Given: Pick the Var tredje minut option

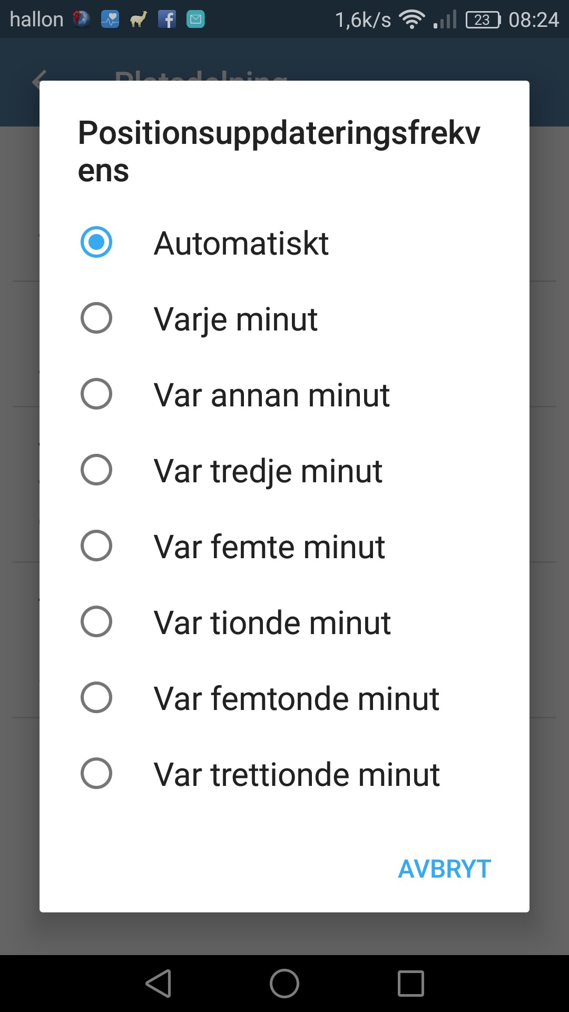Looking at the screenshot, I should click(96, 470).
